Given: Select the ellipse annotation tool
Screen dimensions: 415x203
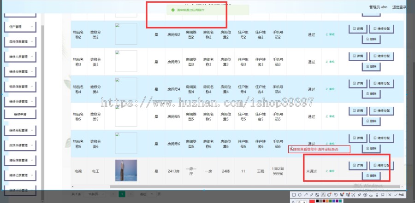Looking at the screenshot, I should coord(300,195).
